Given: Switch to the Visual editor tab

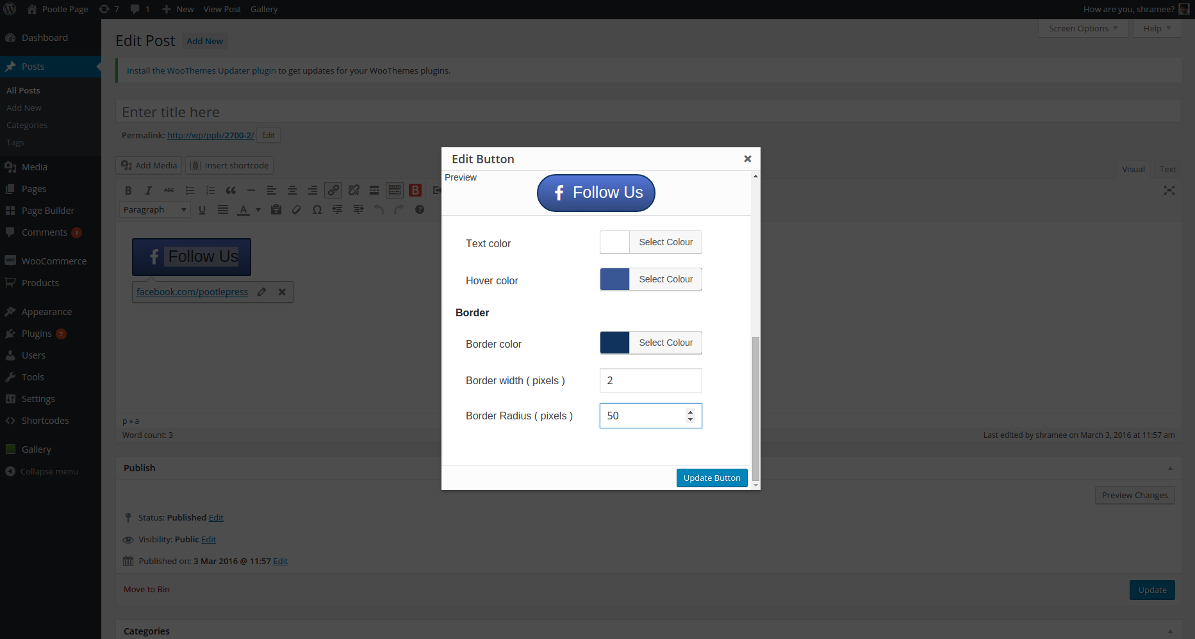Looking at the screenshot, I should click(1133, 169).
